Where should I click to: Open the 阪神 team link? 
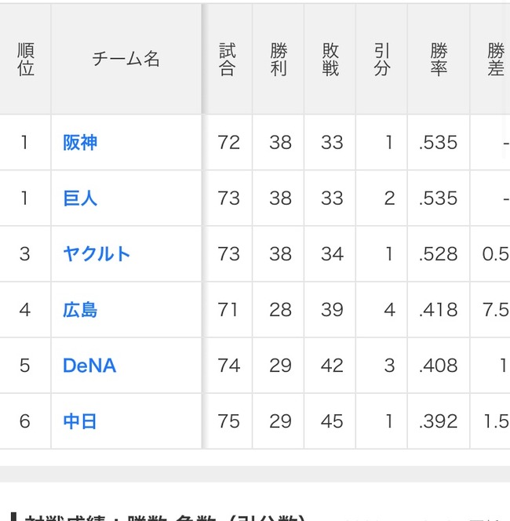coord(80,143)
